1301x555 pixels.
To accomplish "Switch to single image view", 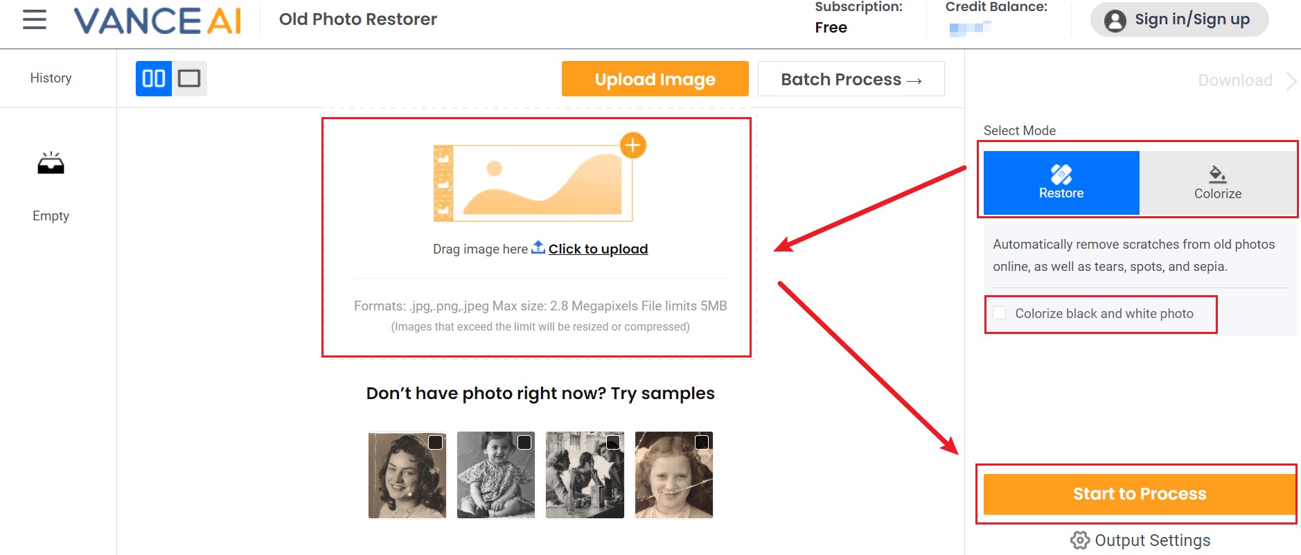I will click(189, 78).
